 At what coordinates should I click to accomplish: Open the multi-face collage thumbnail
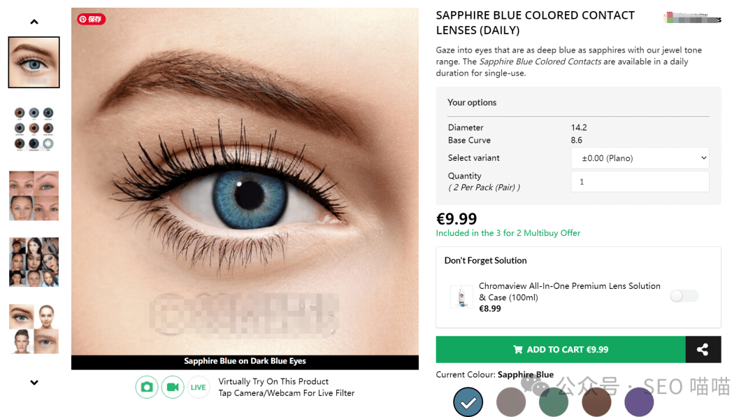(34, 262)
